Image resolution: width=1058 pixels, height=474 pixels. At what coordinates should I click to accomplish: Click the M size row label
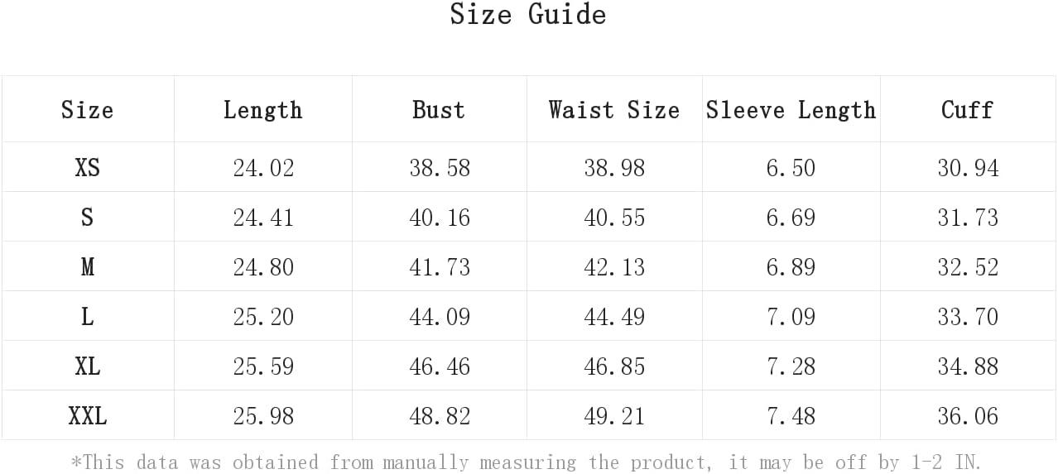point(88,267)
